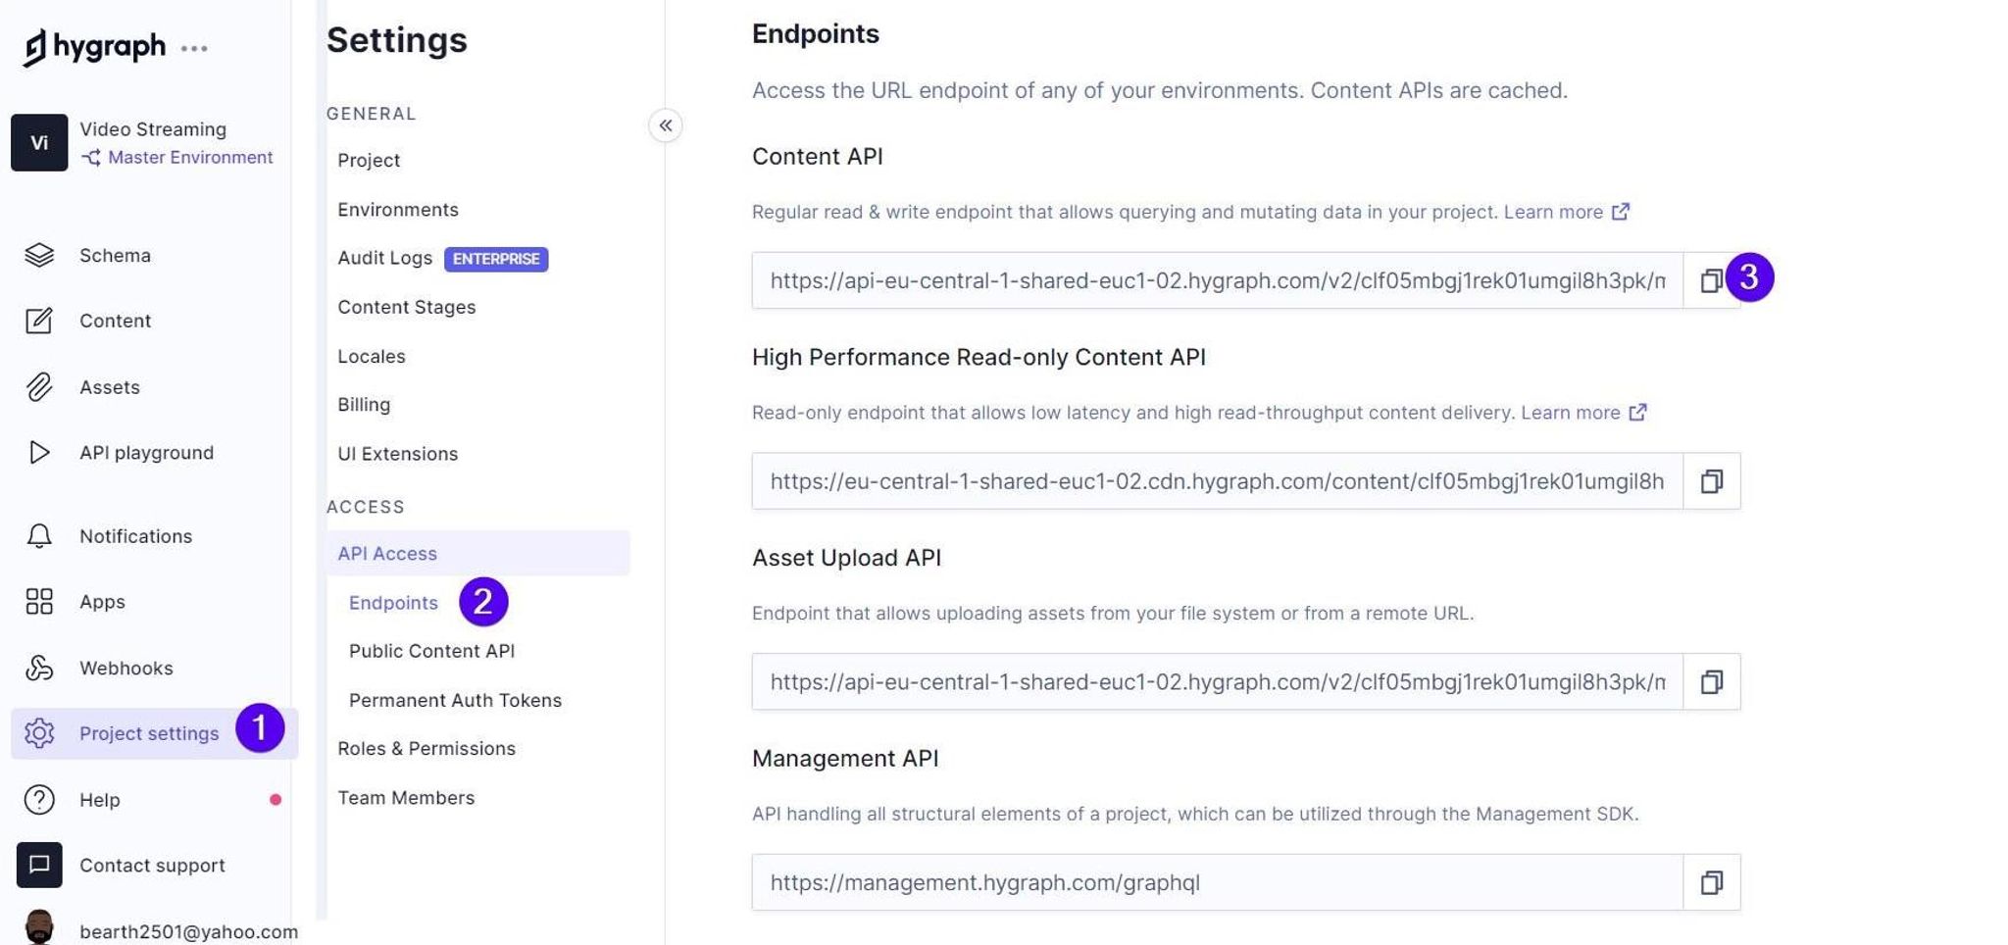
Task: Copy the Content API endpoint URL
Action: coord(1711,280)
